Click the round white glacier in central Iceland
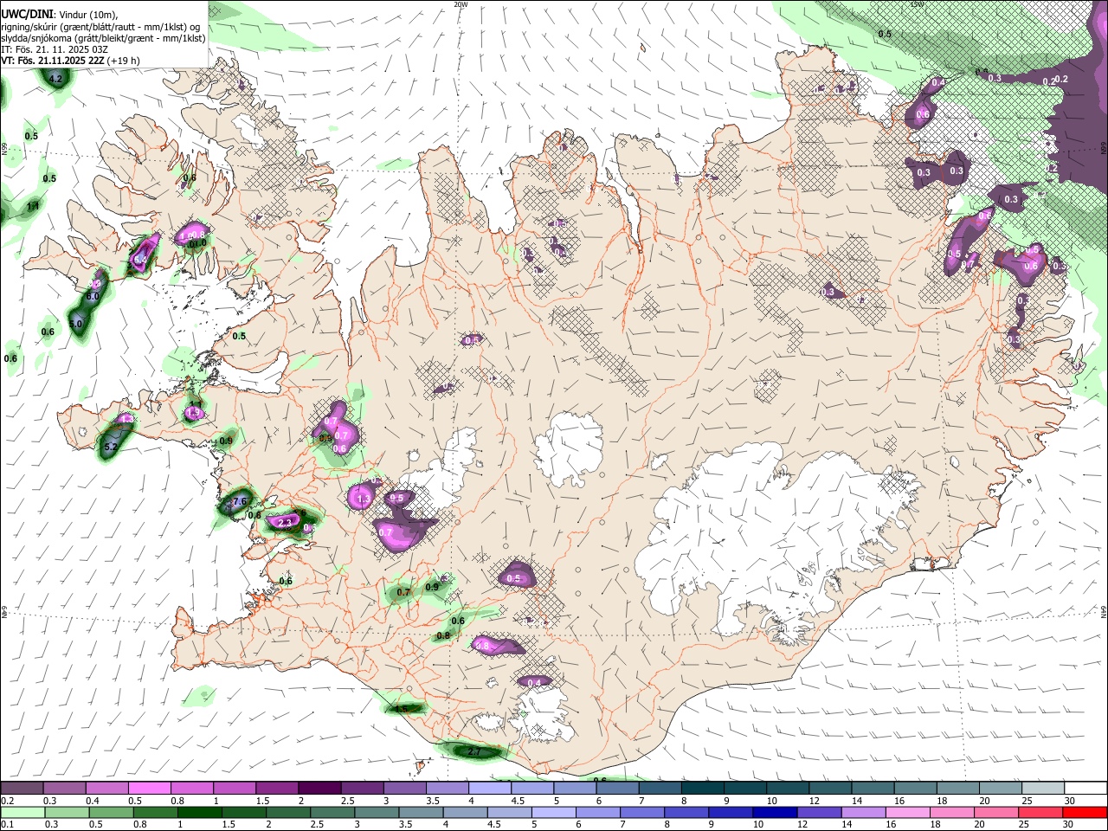Viewport: 1108px width, 831px height. tap(570, 448)
